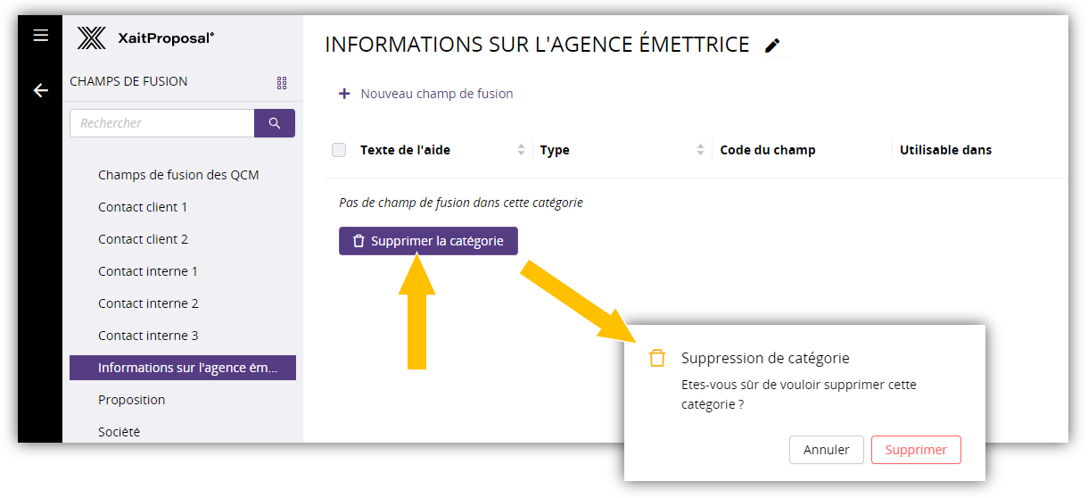1088x498 pixels.
Task: Open the Contact client 1 category
Action: pyautogui.click(x=143, y=207)
